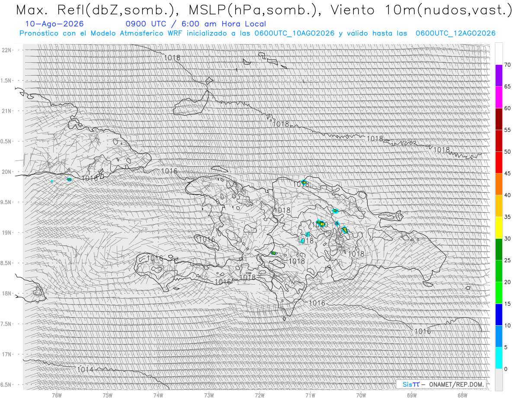The height and width of the screenshot is (401, 519).
Task: Click the '10-Ago-2026' date text
Action: 54,24
